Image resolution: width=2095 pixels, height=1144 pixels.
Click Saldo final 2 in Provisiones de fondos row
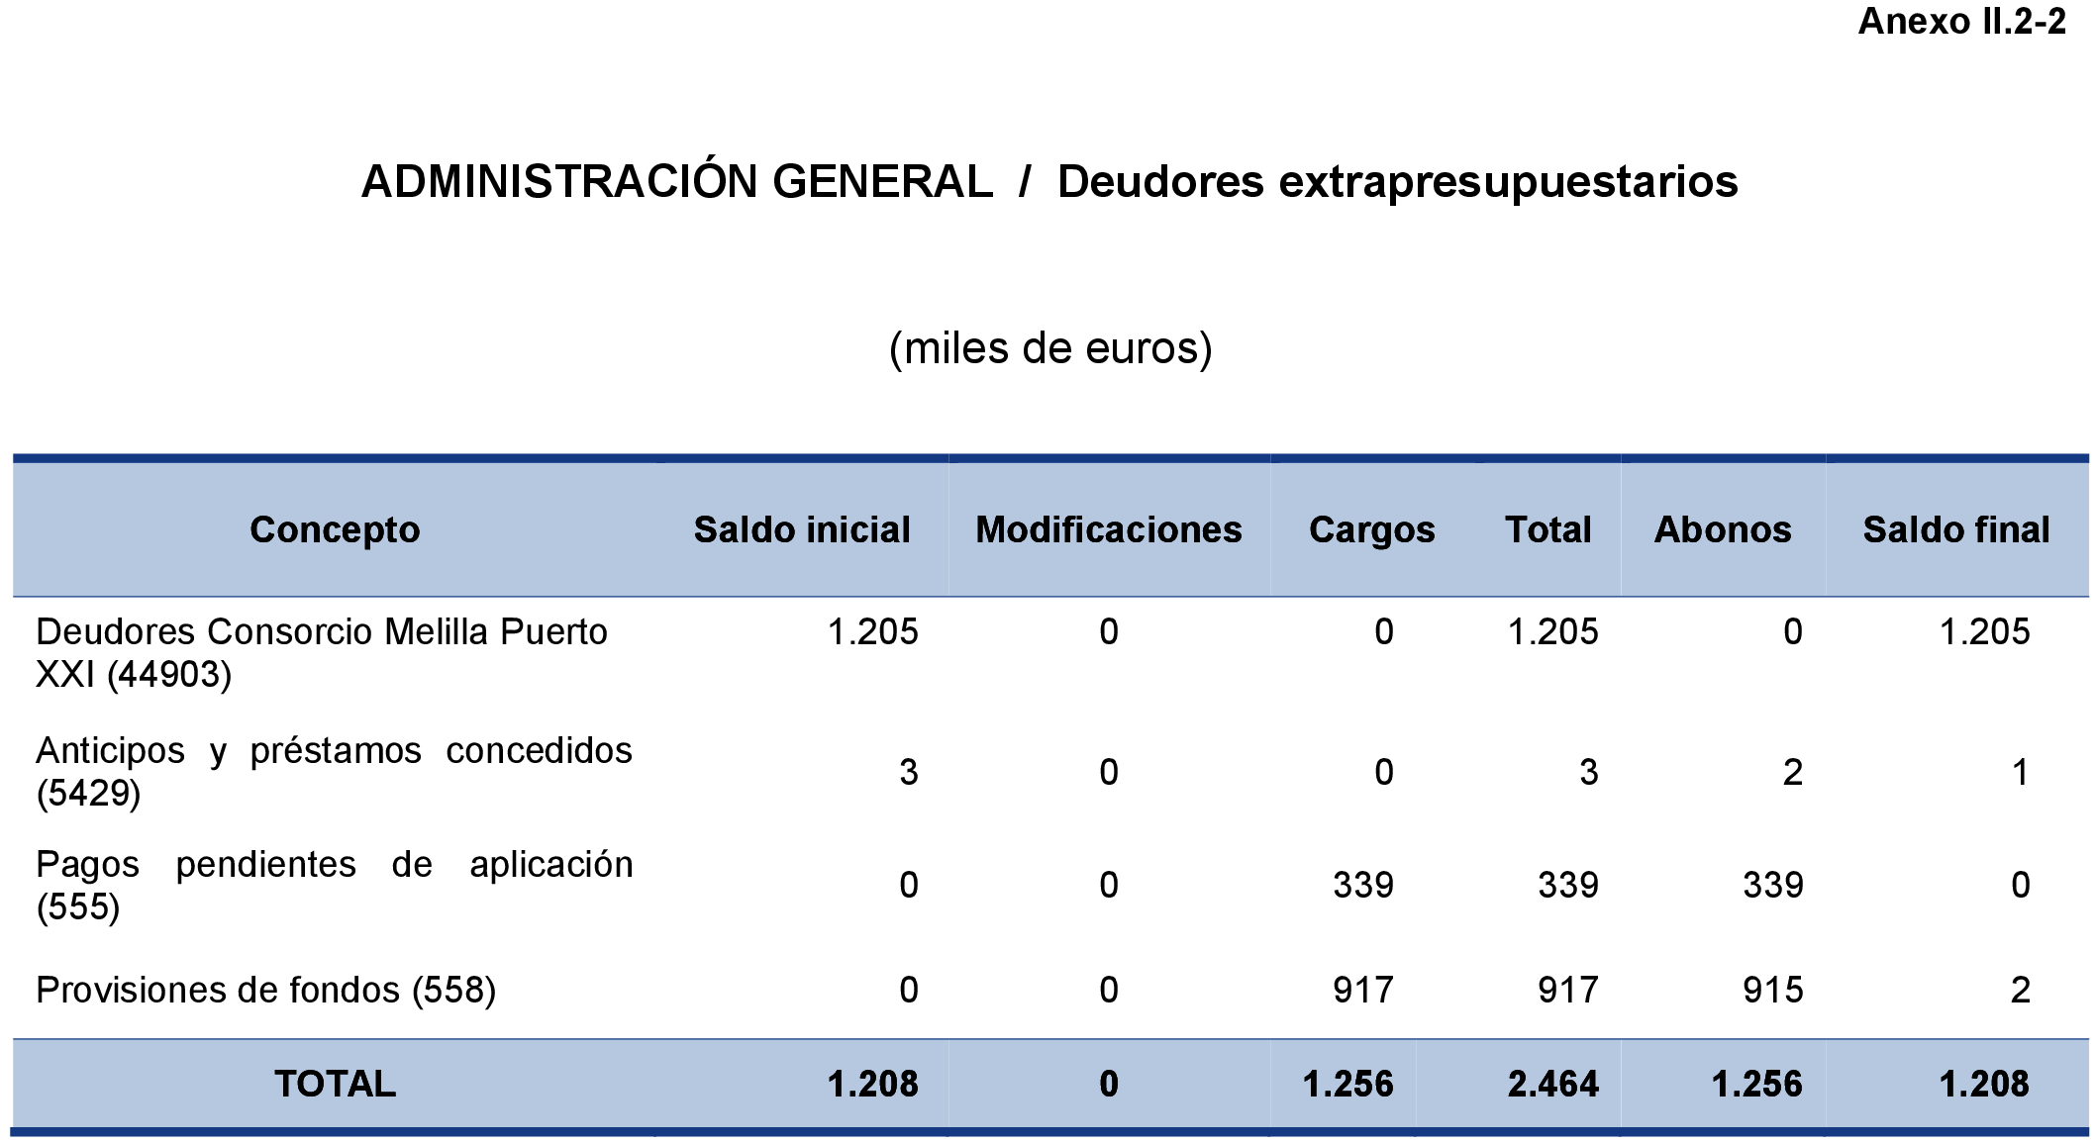tap(2021, 991)
